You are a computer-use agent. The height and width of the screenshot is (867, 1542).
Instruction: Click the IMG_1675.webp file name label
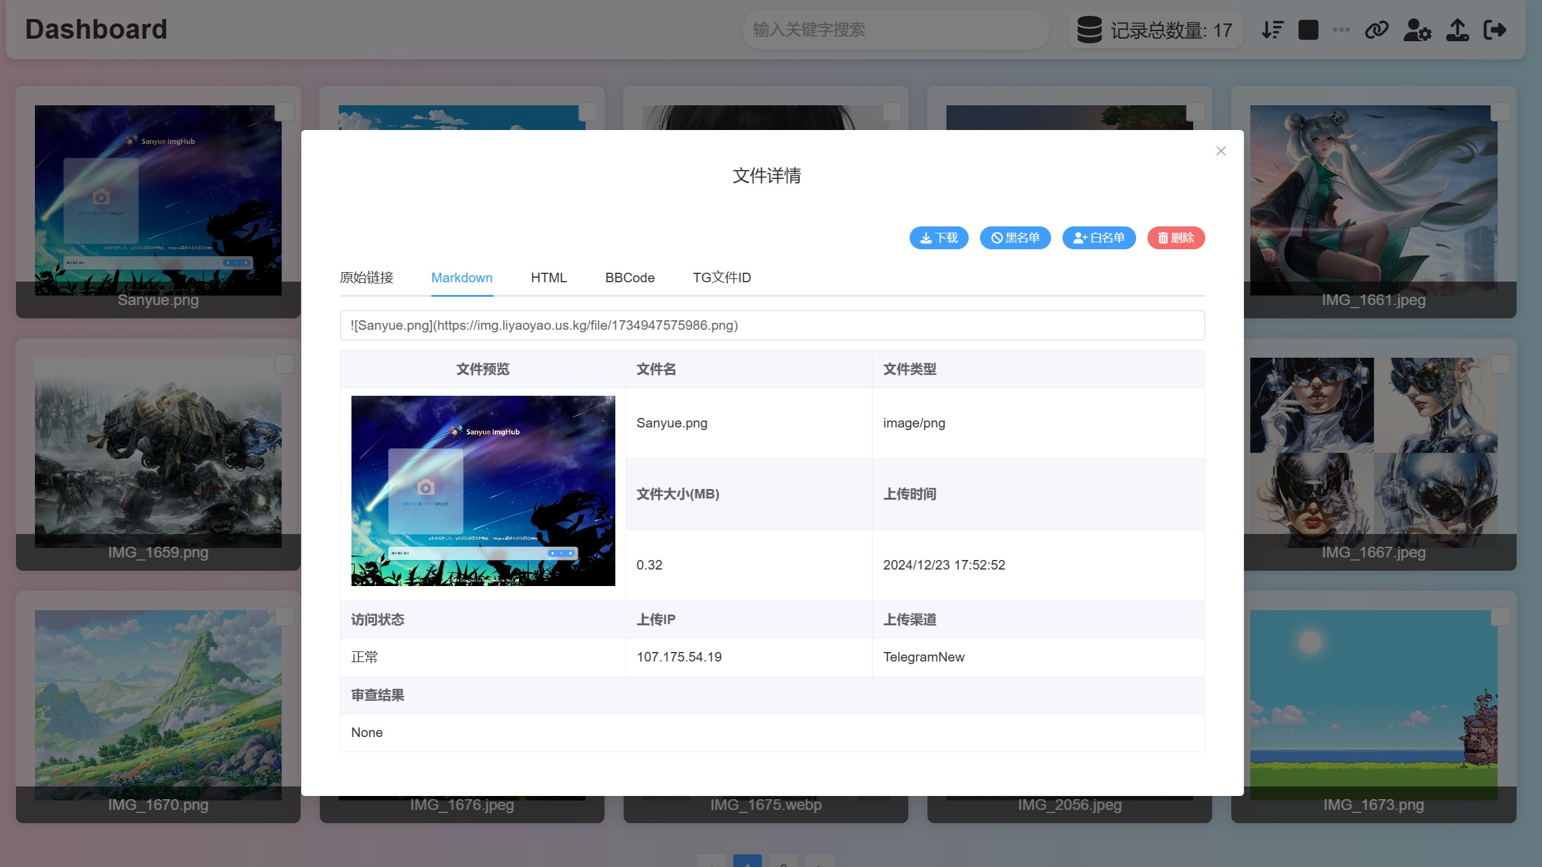[x=766, y=805]
